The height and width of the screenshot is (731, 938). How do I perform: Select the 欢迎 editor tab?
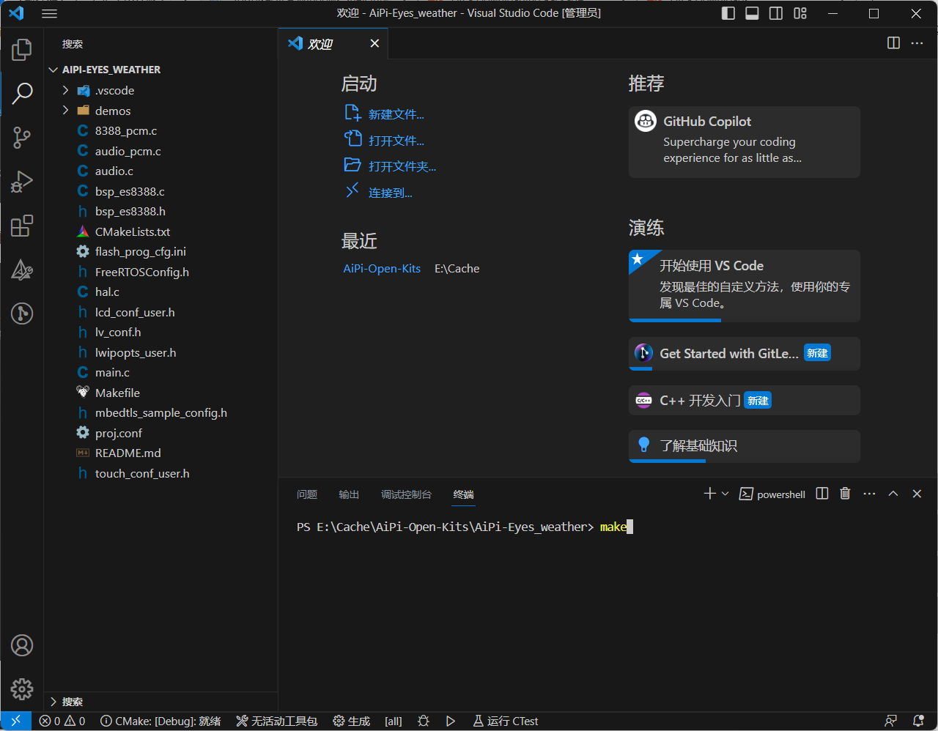point(333,43)
